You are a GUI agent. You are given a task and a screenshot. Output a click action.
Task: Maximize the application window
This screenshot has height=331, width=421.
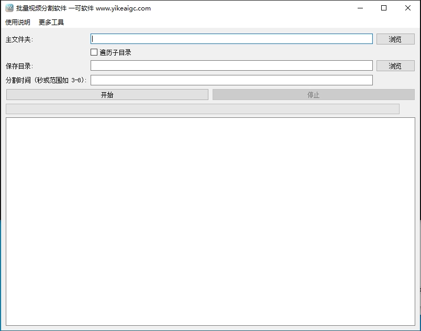tap(384, 8)
